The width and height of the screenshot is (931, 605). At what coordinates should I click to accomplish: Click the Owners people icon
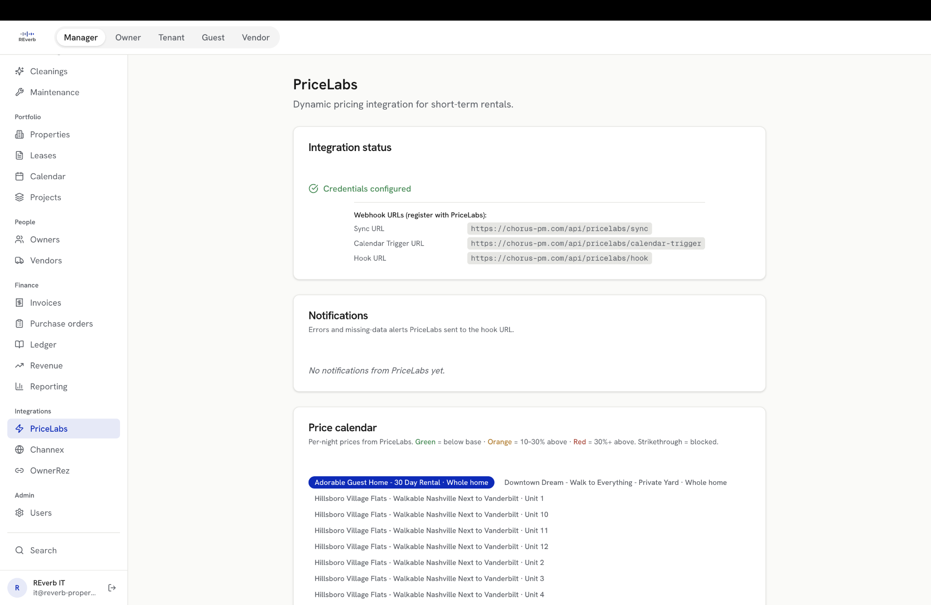(20, 240)
